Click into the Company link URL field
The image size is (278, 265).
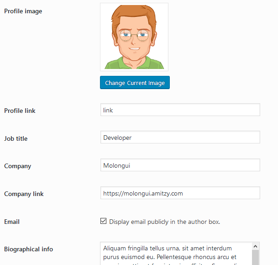(x=180, y=193)
